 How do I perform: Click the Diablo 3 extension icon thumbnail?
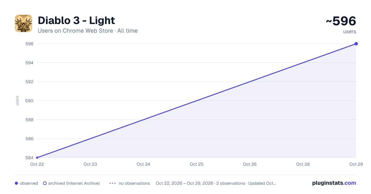23,23
